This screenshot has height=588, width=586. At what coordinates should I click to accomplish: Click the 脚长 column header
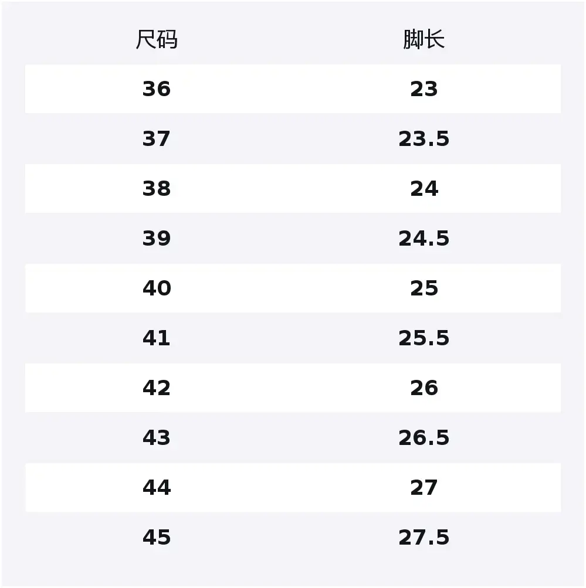tap(424, 40)
